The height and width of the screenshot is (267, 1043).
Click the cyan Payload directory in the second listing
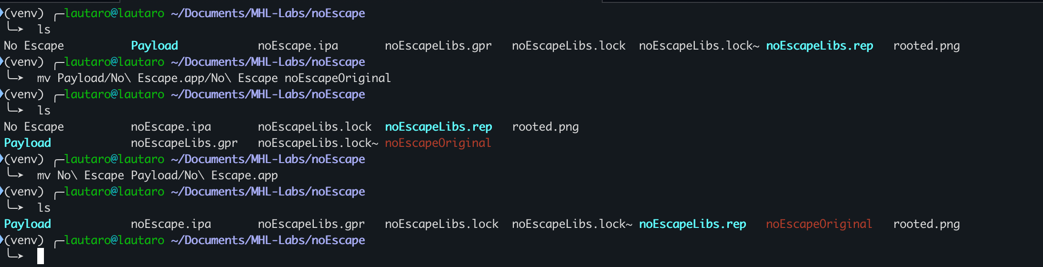pos(27,143)
